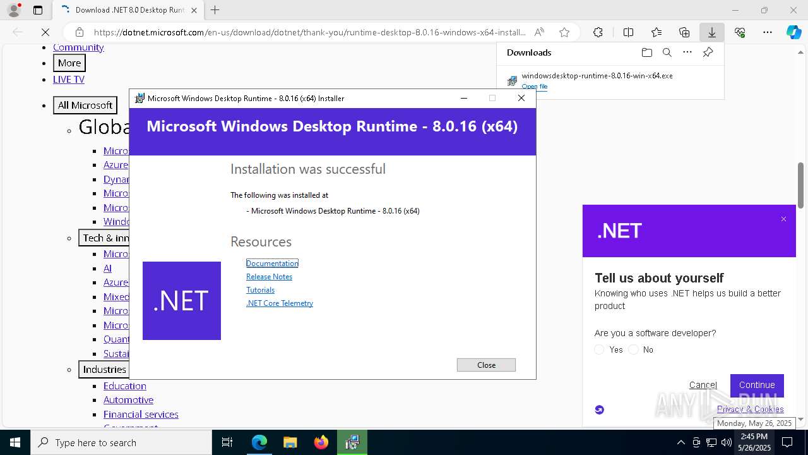Search downloads with magnifier icon

(667, 52)
